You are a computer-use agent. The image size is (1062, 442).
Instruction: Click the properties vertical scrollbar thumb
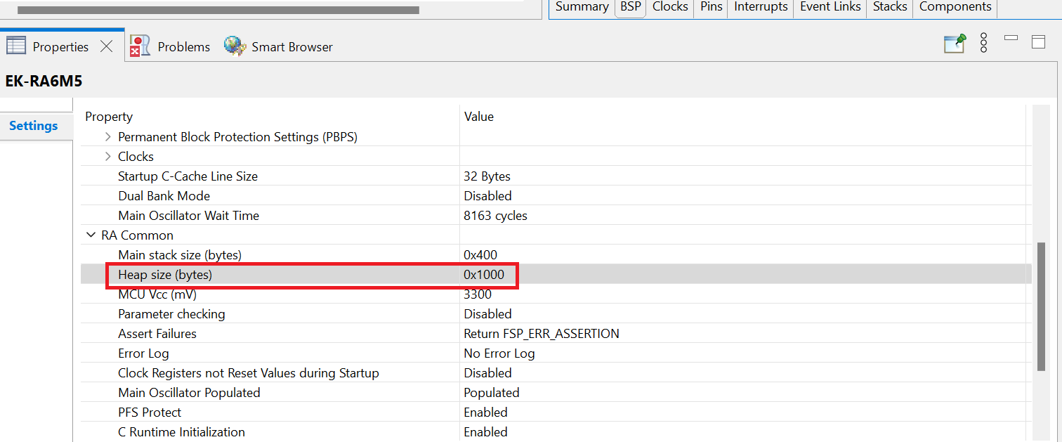point(1041,306)
